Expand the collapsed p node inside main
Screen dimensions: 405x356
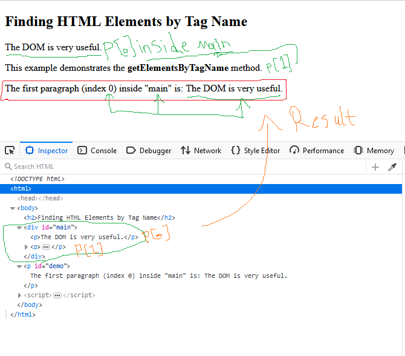(x=26, y=247)
